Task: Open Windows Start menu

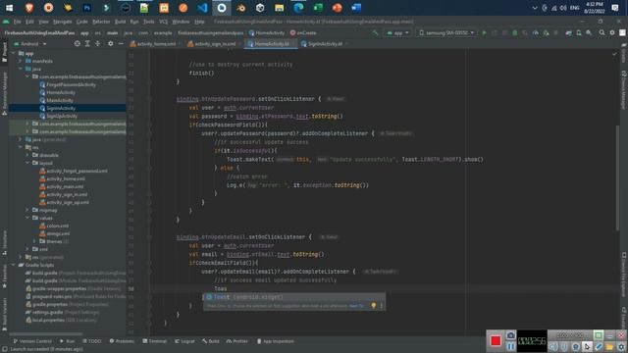Action: [9, 8]
